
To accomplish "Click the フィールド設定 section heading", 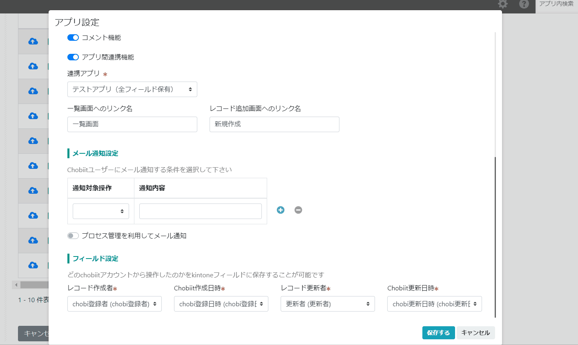I will click(95, 259).
